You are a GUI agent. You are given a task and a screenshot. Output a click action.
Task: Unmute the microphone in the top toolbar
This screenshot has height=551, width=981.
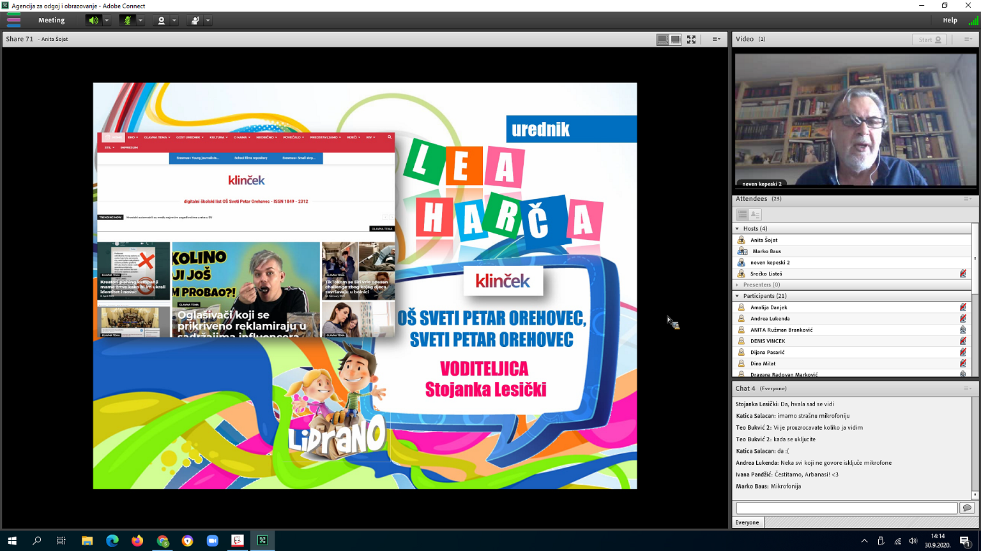point(127,20)
